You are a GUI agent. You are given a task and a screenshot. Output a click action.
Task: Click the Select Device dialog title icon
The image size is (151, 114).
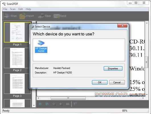32,27
